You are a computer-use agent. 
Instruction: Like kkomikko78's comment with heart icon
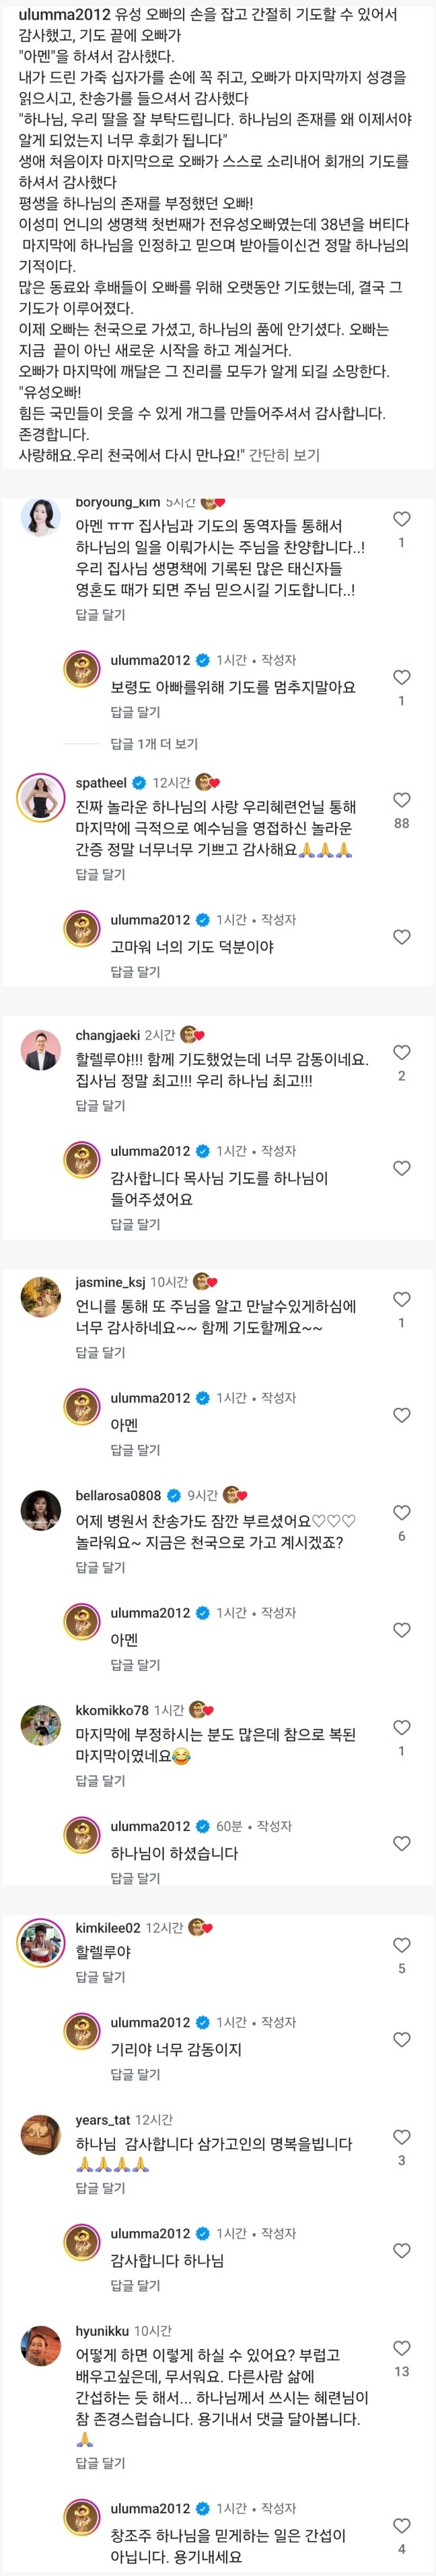(401, 1727)
